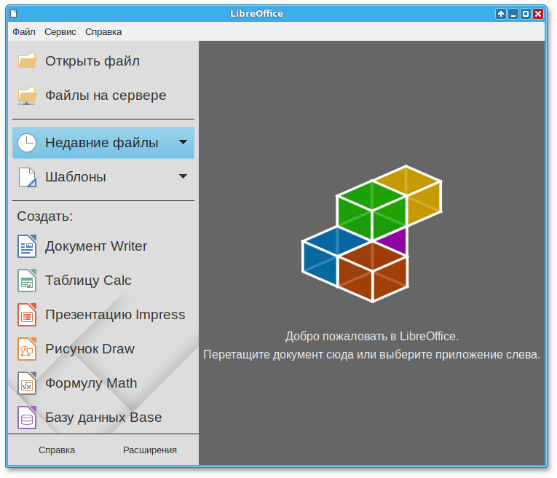Create Таблицу Calc via its label
Screen dimensions: 557x478
pos(88,281)
